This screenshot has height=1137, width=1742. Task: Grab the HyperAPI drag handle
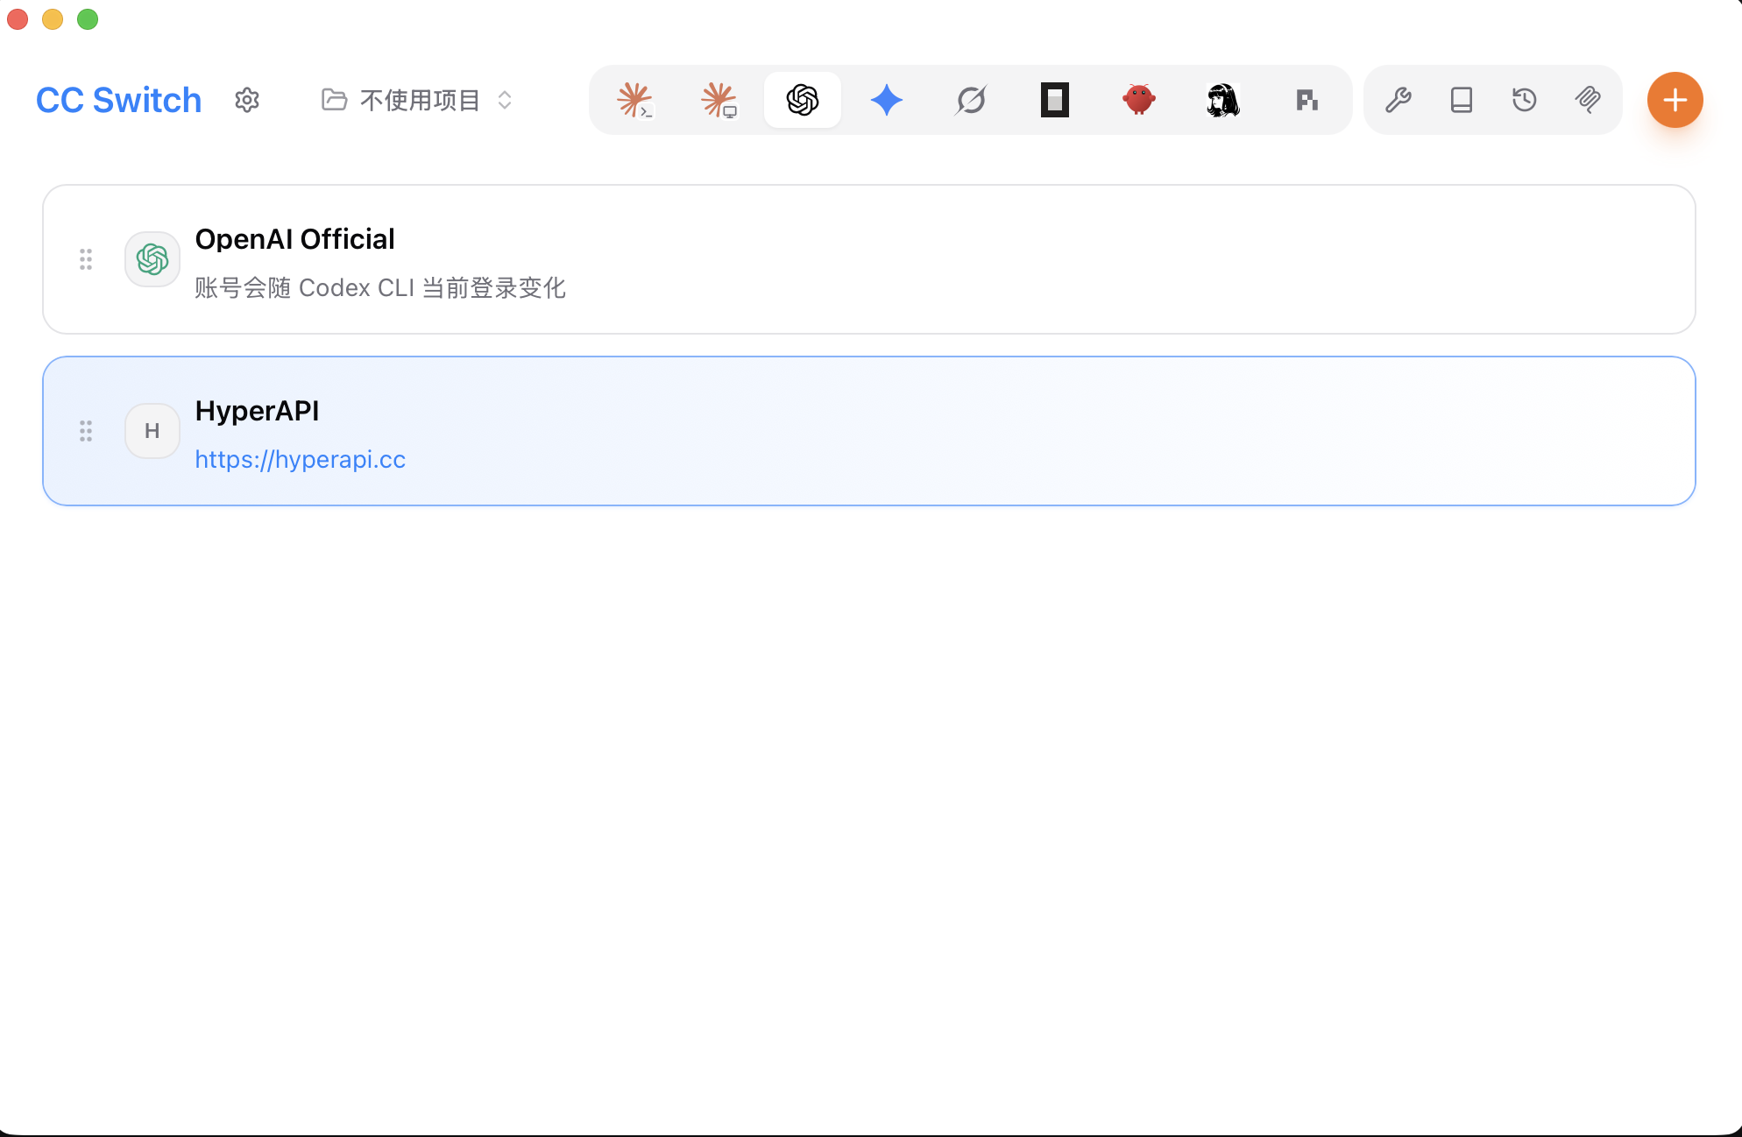pos(86,431)
